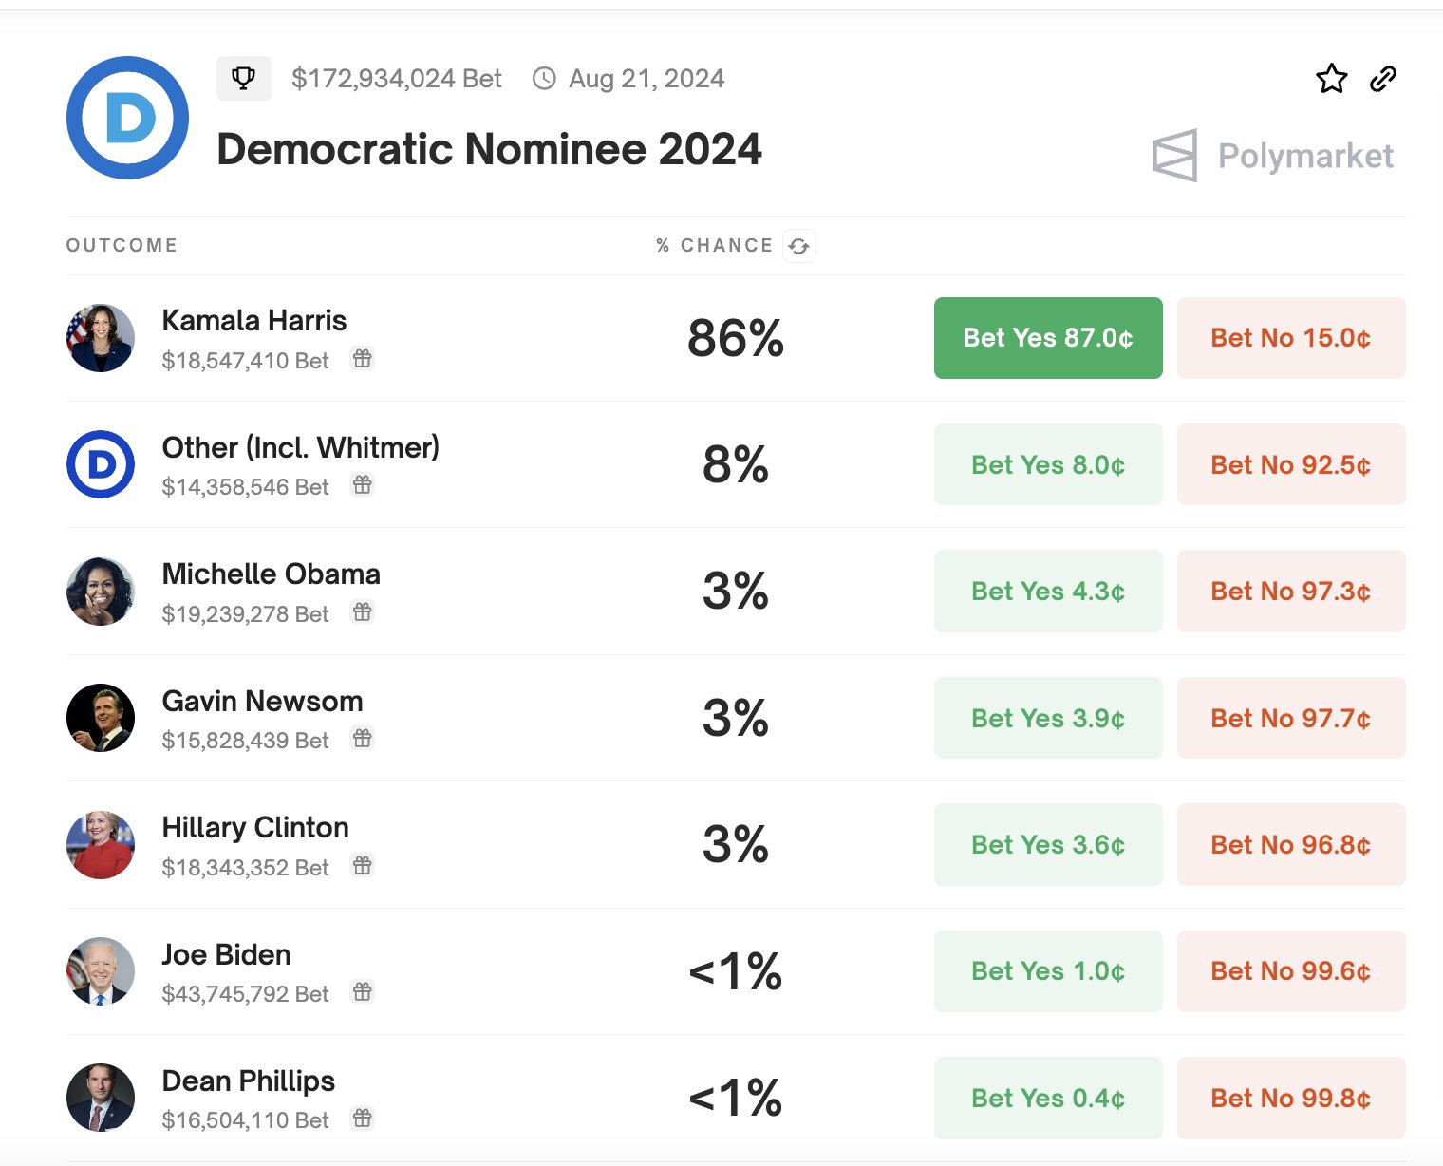Viewport: 1443px width, 1166px height.
Task: Bet Yes 3.9¢ on Gavin Newsom
Action: (x=1048, y=718)
